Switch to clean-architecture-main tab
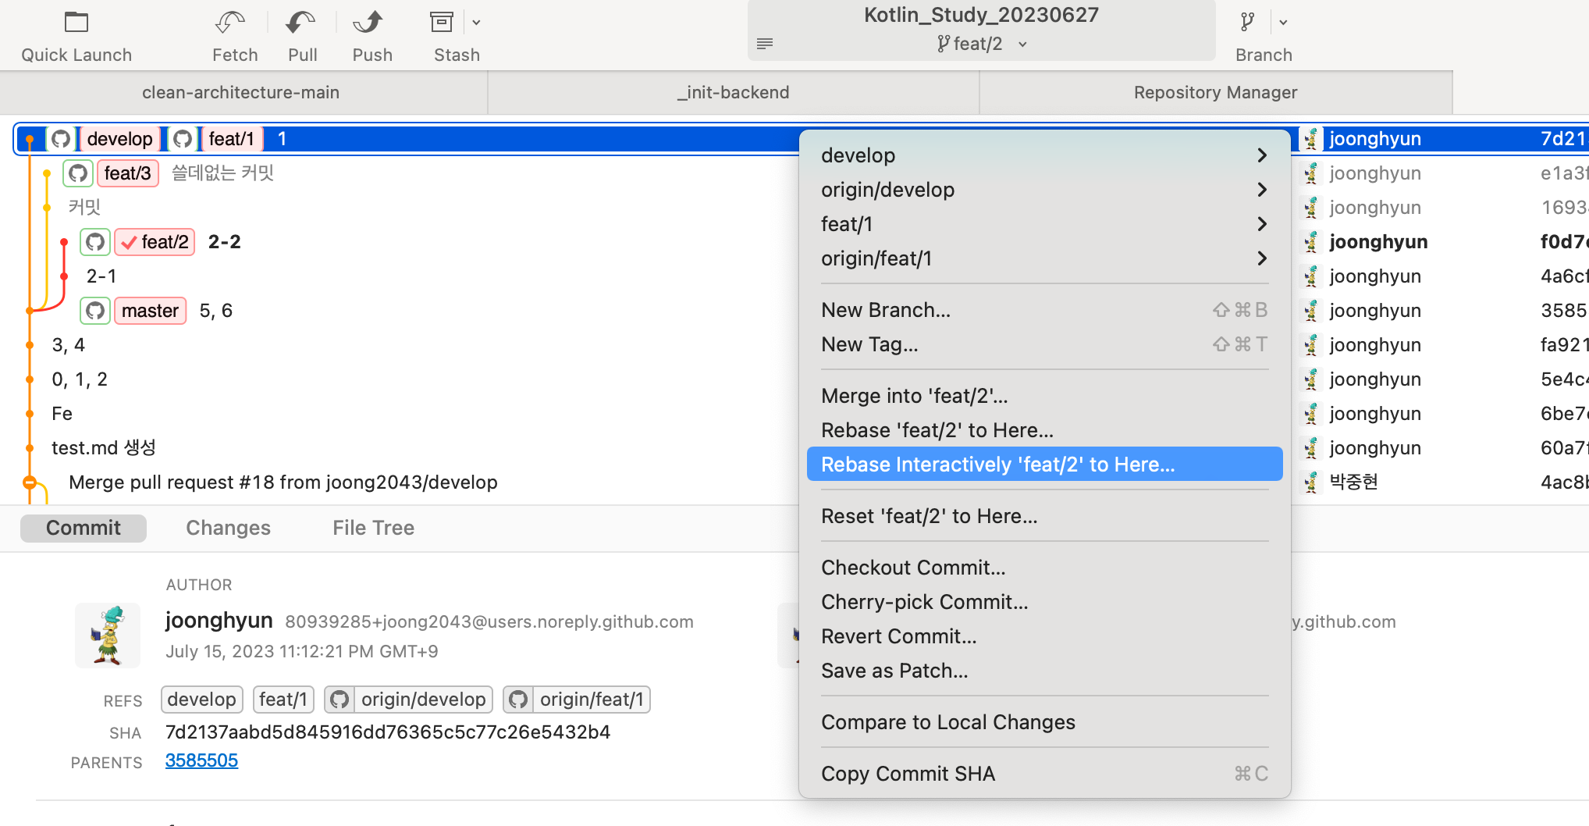Screen dimensions: 1589x826 [x=241, y=92]
